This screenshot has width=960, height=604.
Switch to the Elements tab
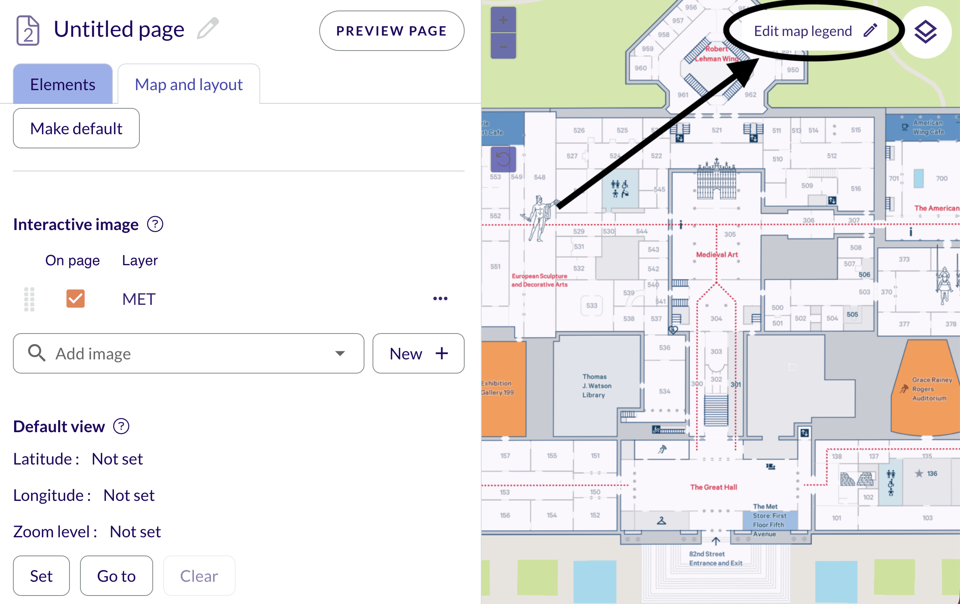pyautogui.click(x=63, y=84)
